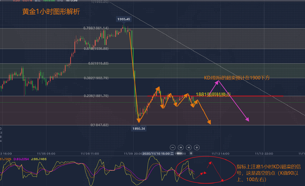Select the 0(1847.62) Fibonacci level label
Image resolution: width=305 pixels, height=186 pixels.
click(100, 125)
